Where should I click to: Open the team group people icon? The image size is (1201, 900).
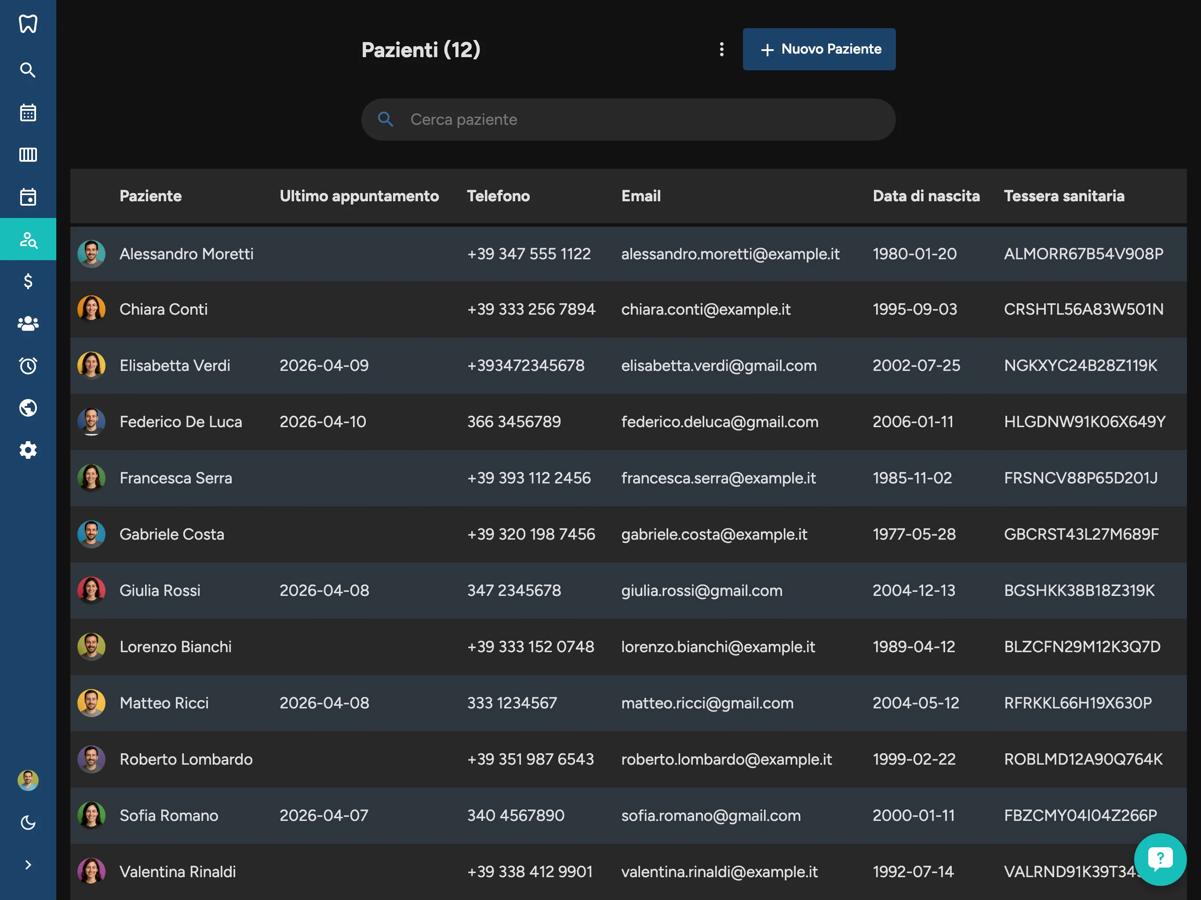[x=28, y=323]
